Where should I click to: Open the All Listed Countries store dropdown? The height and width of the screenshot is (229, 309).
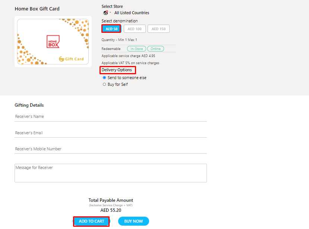tap(132, 13)
